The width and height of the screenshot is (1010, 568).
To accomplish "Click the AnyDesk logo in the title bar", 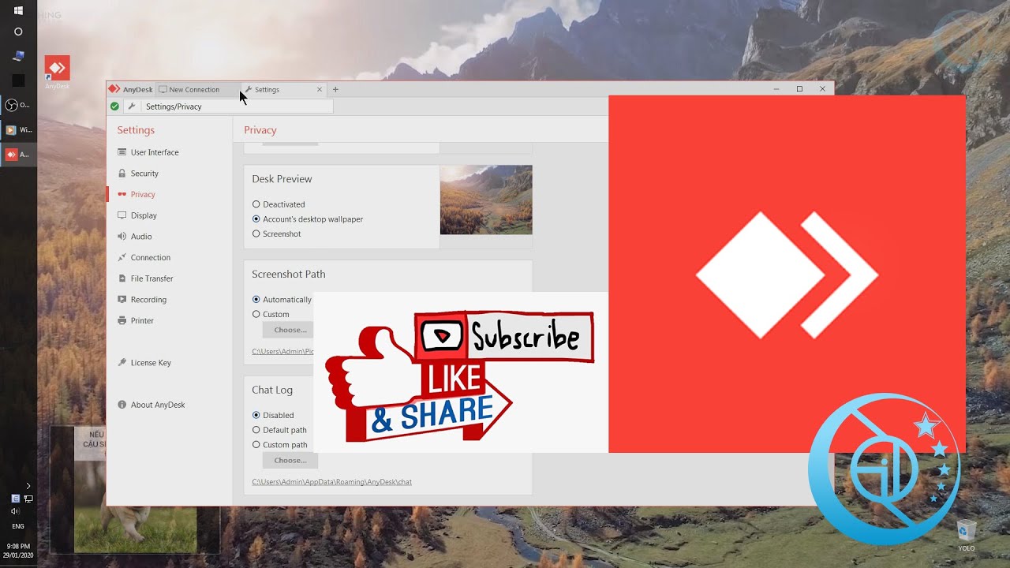I will [x=114, y=89].
